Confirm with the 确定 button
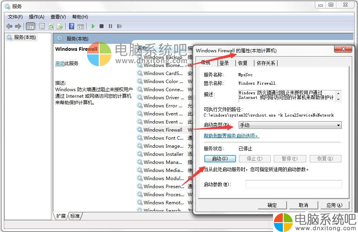The height and width of the screenshot is (232, 358). coord(272,205)
